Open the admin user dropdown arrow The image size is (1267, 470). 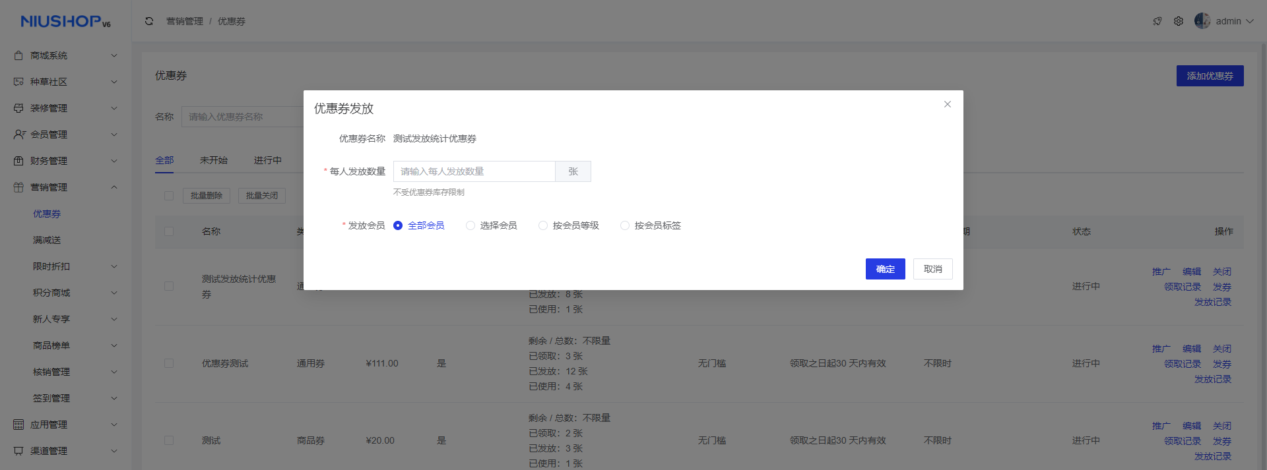[1250, 21]
